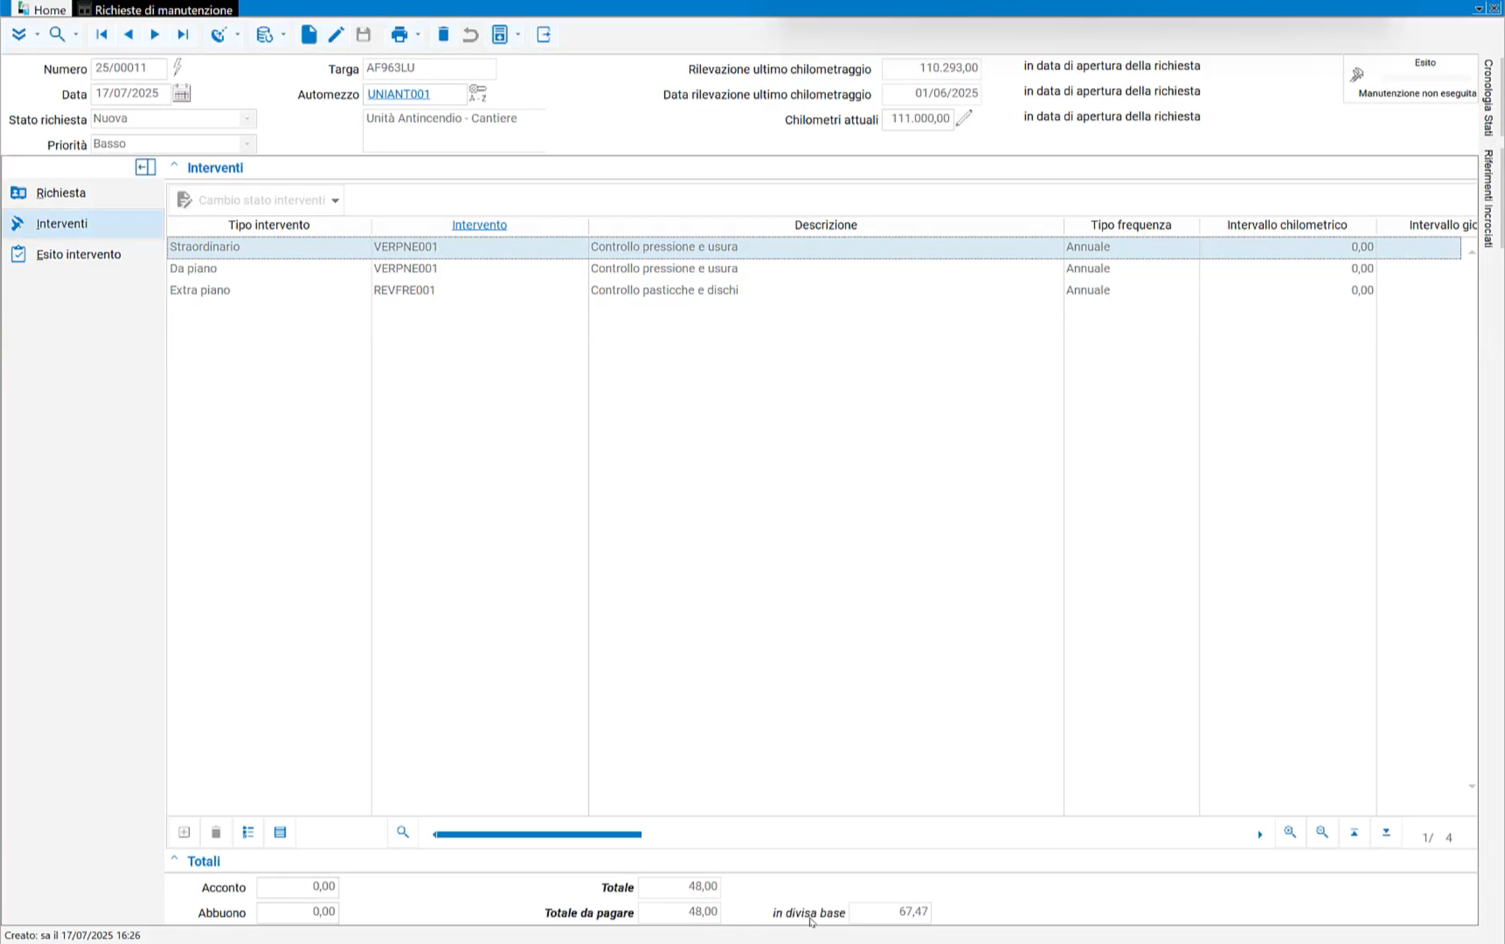Click the lightning icon next to Numero
This screenshot has height=944, width=1505.
point(178,66)
